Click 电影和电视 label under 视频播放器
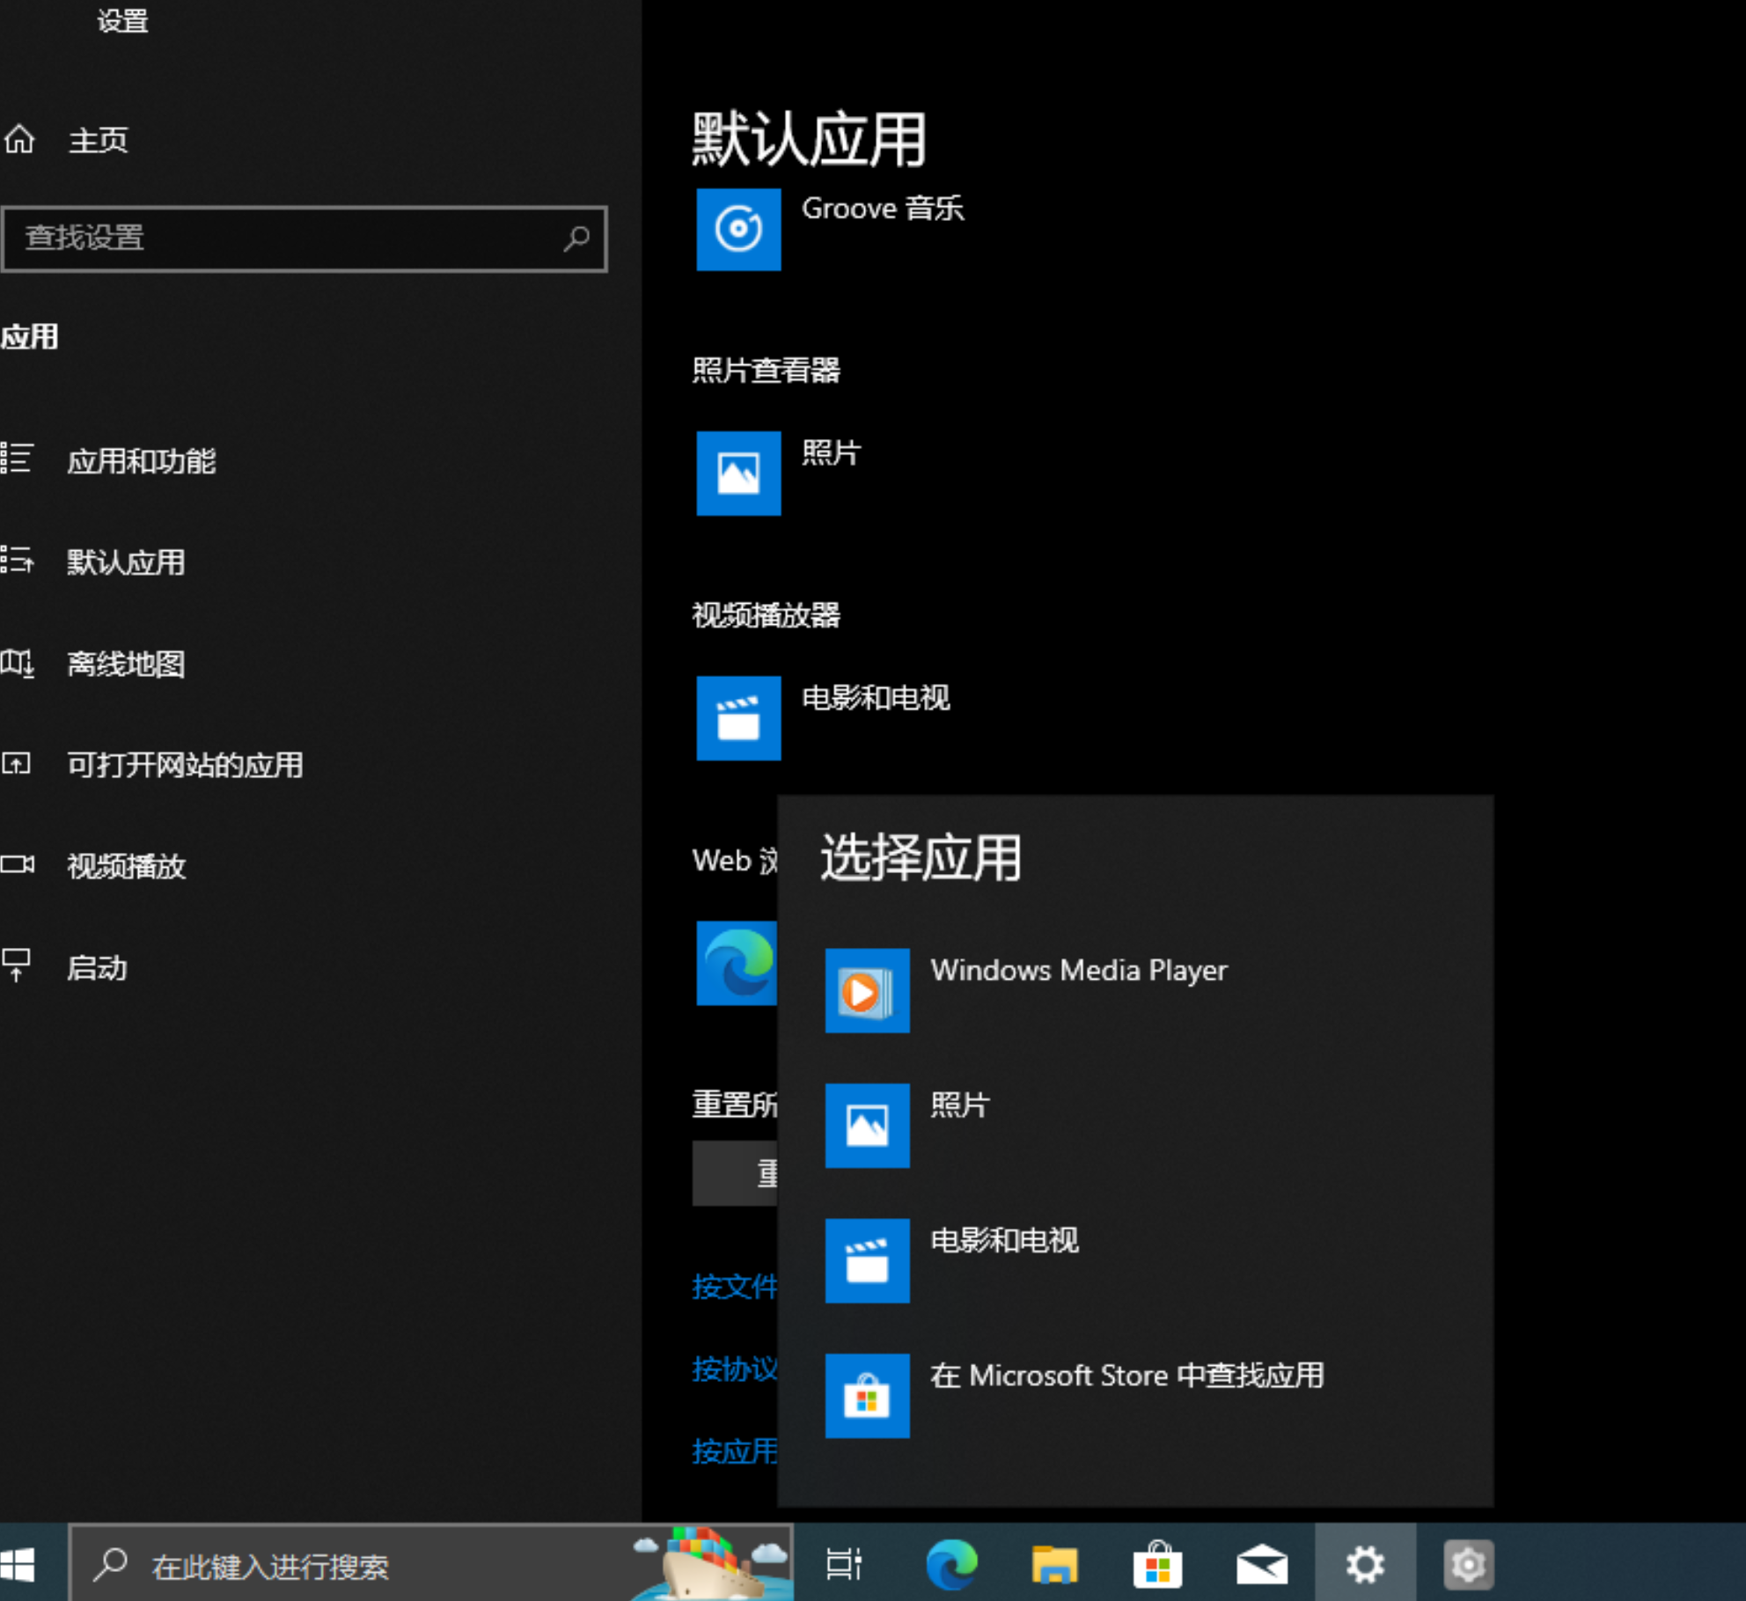1746x1601 pixels. (876, 698)
